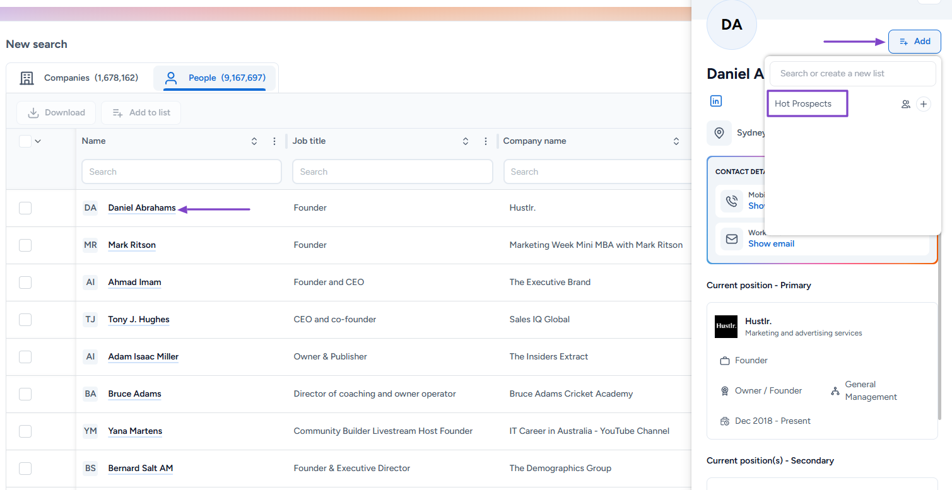Click the General Management department icon

click(x=835, y=391)
